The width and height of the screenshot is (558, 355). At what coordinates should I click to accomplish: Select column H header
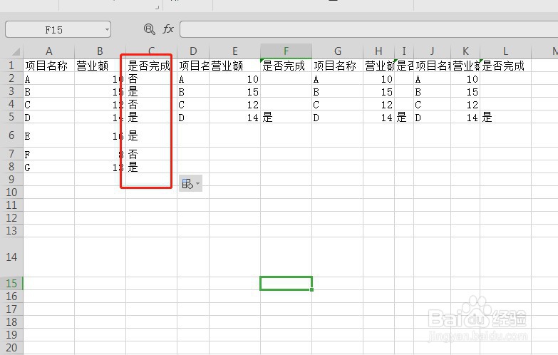tap(378, 51)
